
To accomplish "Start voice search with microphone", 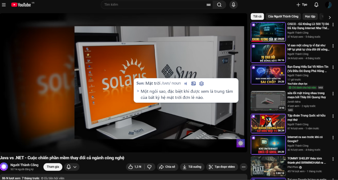I will [x=233, y=5].
